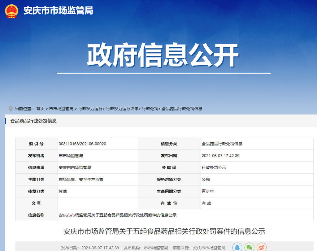Click 发布机构 label cell
The height and width of the screenshot is (251, 317).
[x=37, y=156]
